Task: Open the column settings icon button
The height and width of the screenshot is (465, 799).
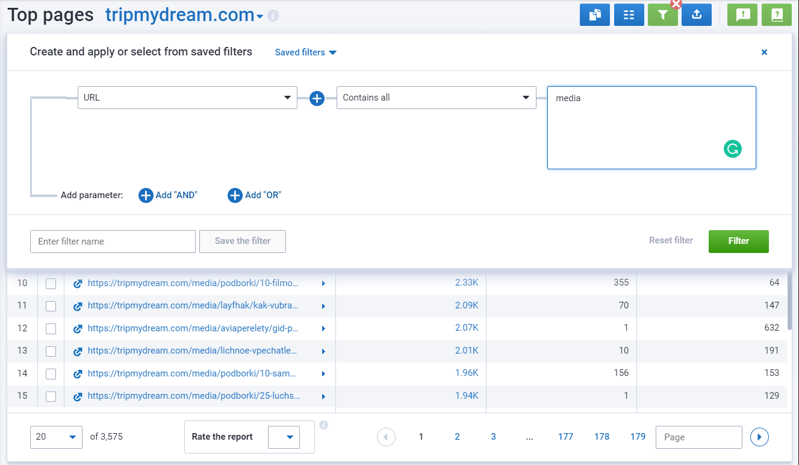Action: click(629, 15)
